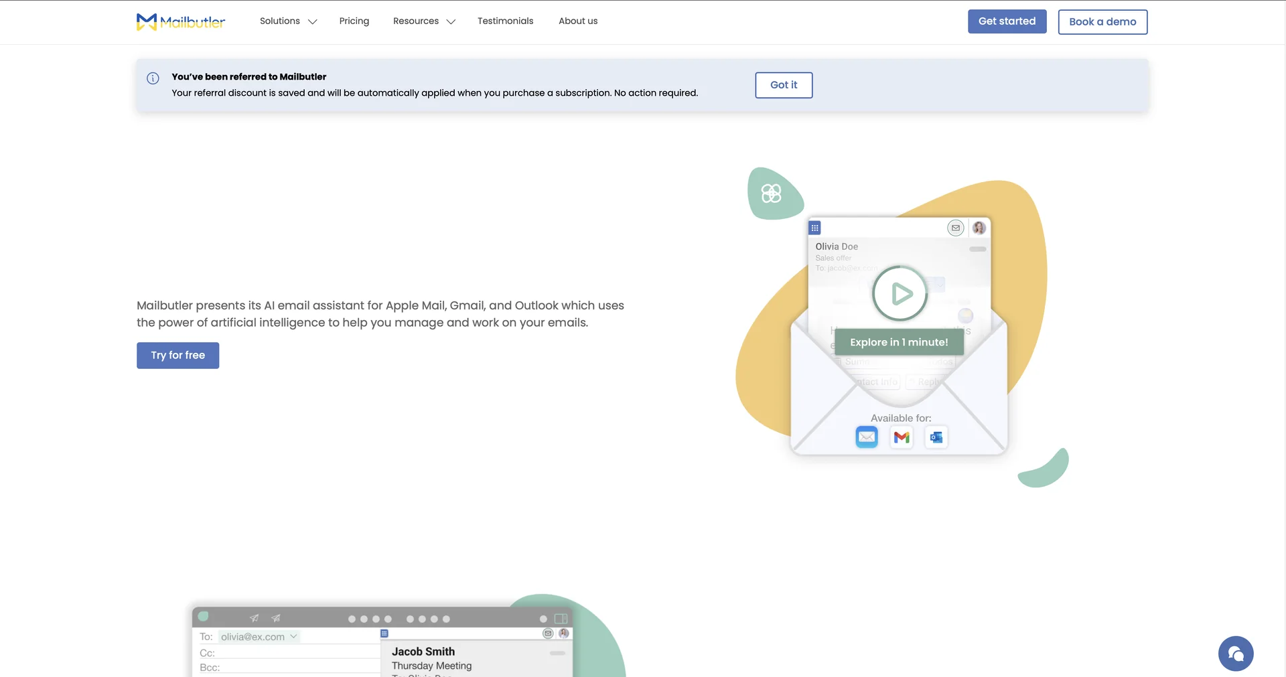Visit the About us page
Image resolution: width=1286 pixels, height=677 pixels.
(578, 21)
